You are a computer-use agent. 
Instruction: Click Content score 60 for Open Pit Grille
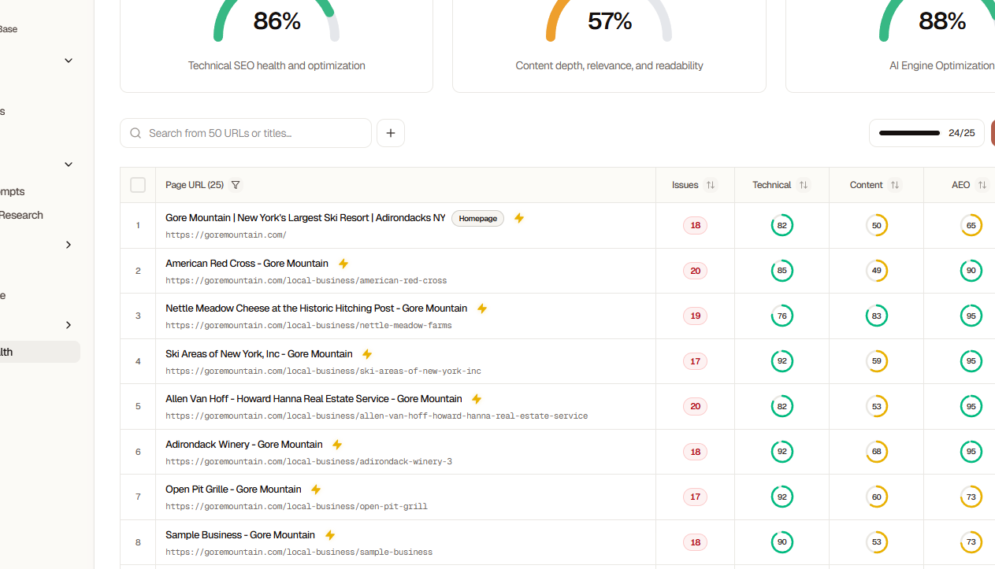(876, 497)
